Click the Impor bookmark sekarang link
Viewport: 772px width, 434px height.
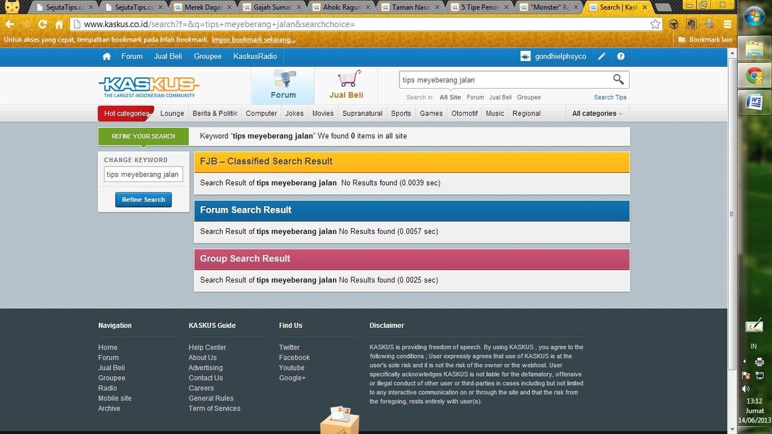pos(253,40)
